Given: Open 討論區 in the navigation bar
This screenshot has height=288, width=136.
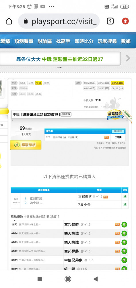Looking at the screenshot, I should [45, 41].
